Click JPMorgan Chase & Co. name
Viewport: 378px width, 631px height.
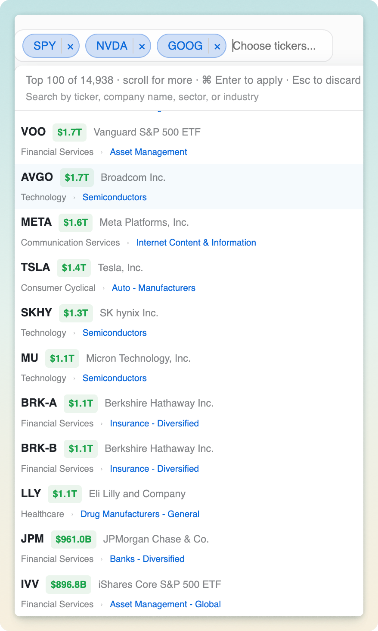[x=156, y=539]
